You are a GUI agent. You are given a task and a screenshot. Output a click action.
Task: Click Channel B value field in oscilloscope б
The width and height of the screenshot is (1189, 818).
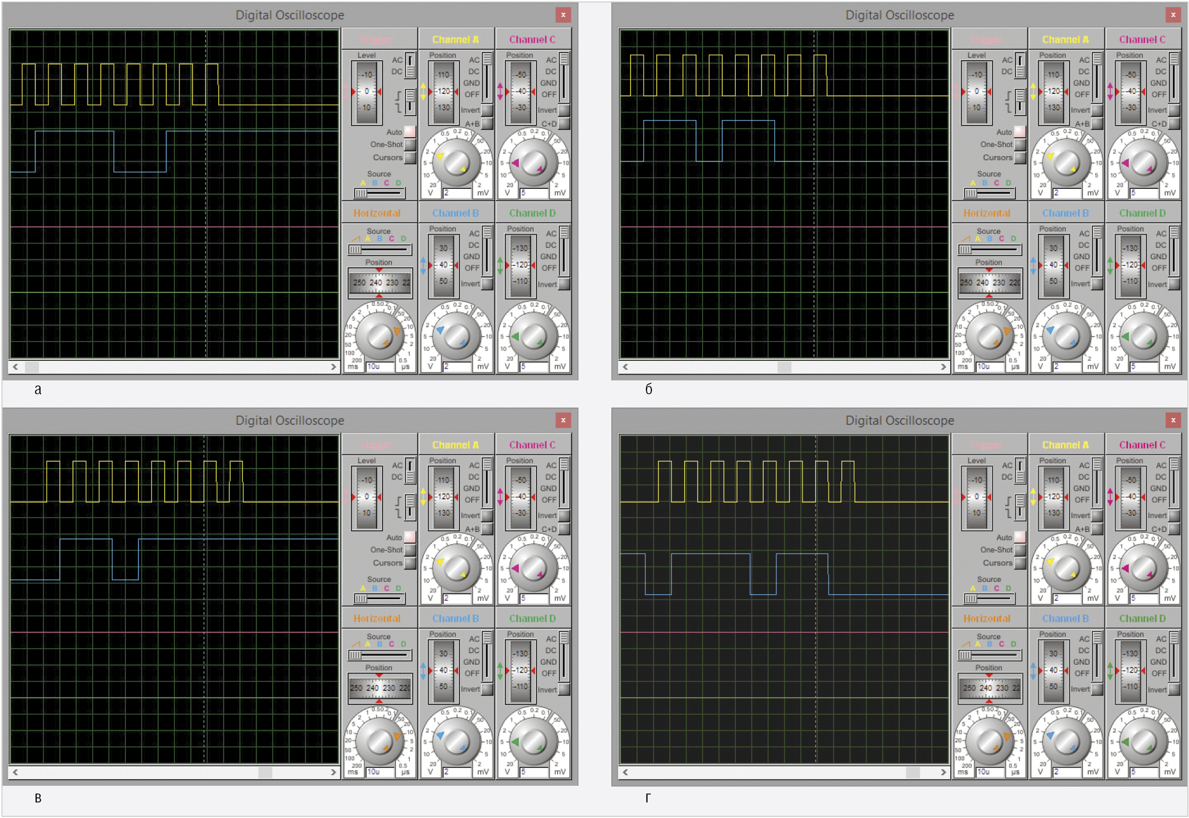click(1067, 367)
